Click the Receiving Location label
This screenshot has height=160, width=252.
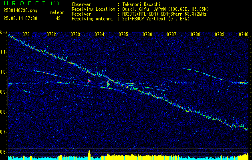coord(93,9)
